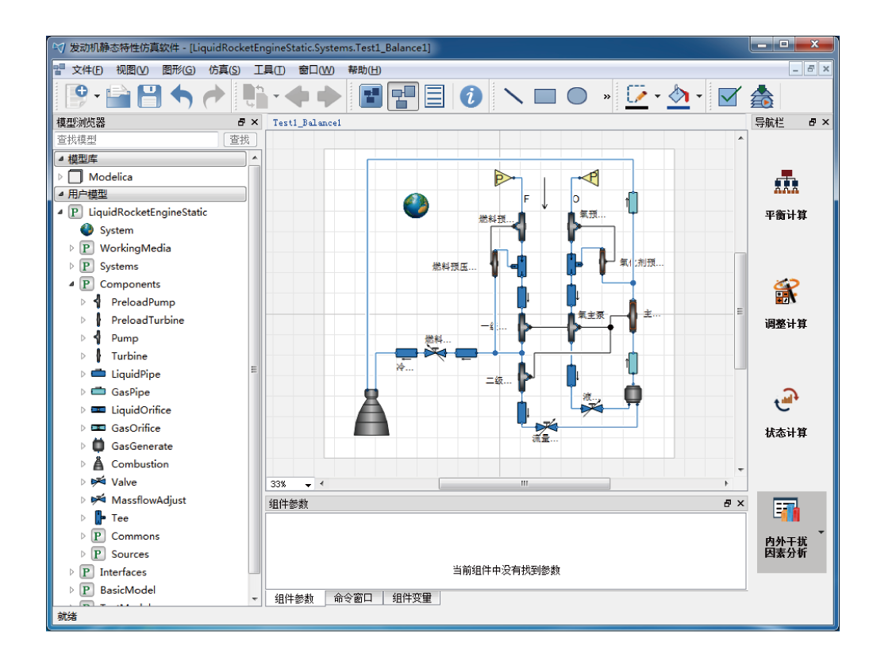Collapse the Components tree node
The image size is (896, 665).
[71, 284]
